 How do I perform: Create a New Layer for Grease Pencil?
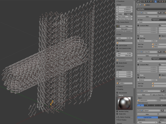tap(124, 29)
